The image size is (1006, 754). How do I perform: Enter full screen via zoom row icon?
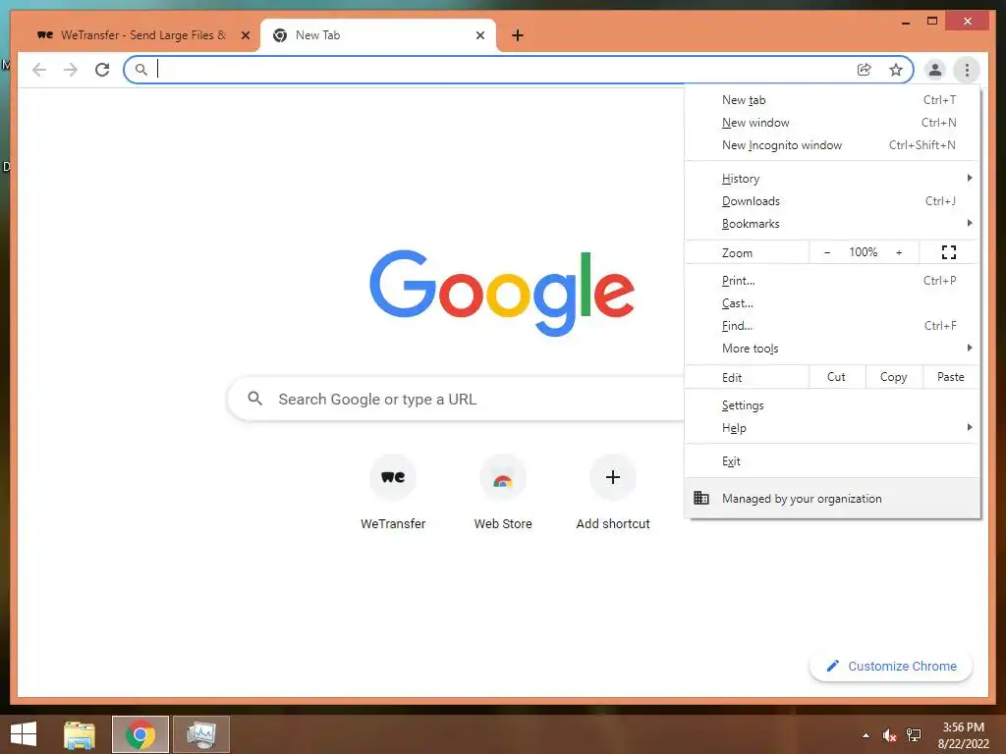click(x=949, y=252)
